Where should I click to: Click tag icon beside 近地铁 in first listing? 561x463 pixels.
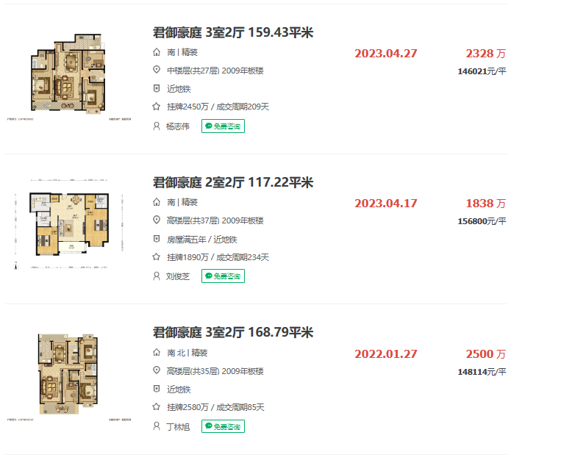156,88
